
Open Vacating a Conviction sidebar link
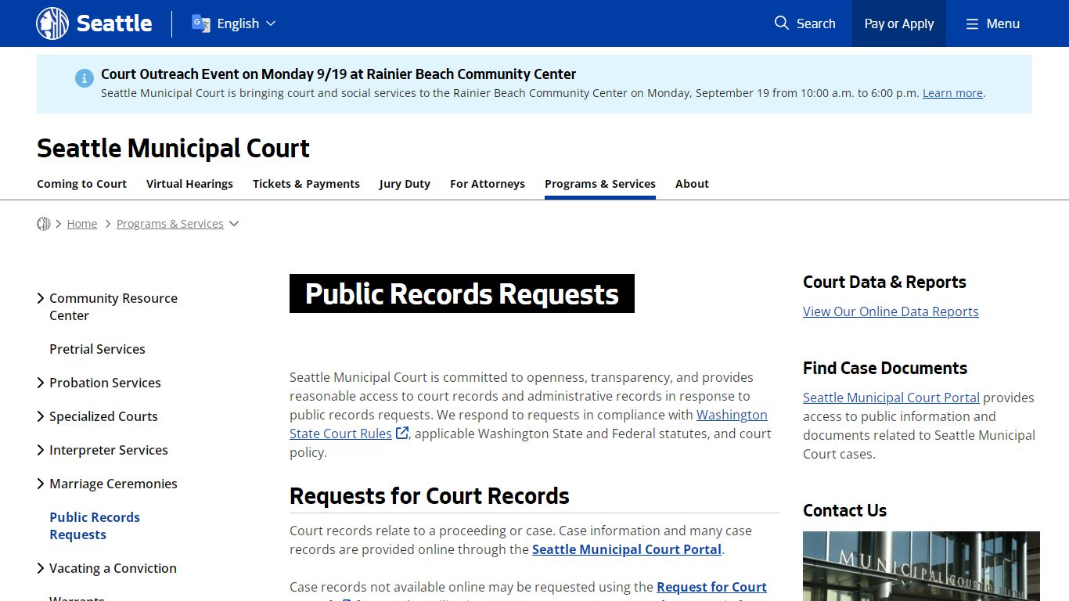113,568
